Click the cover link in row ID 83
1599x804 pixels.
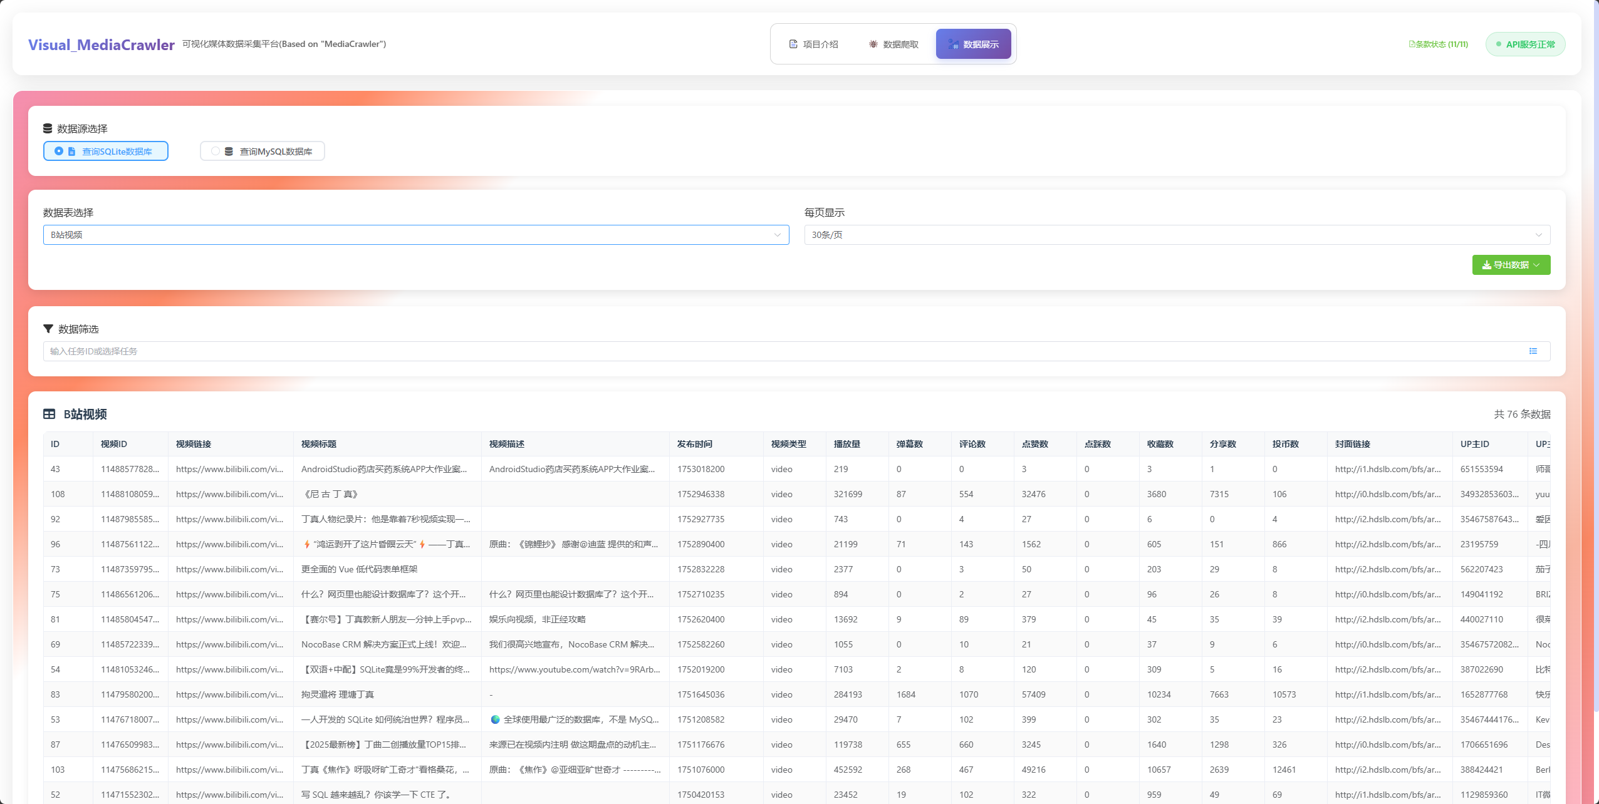point(1388,694)
